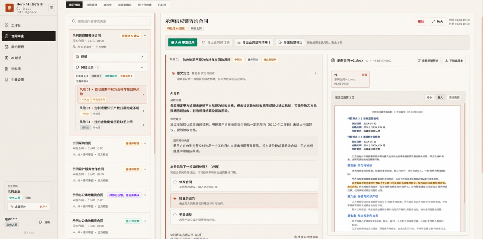The height and width of the screenshot is (239, 483).
Task: Toggle the 业务谈判 1 filter chip
Action: click(x=126, y=76)
